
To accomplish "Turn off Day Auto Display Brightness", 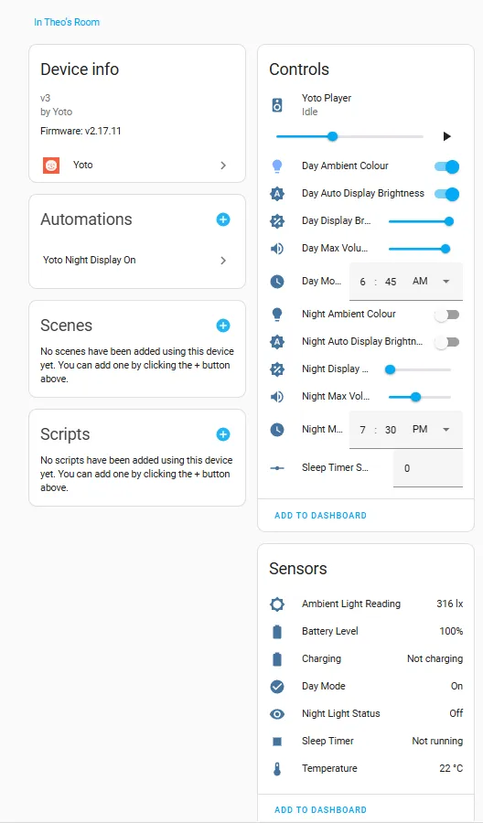I will [x=446, y=194].
